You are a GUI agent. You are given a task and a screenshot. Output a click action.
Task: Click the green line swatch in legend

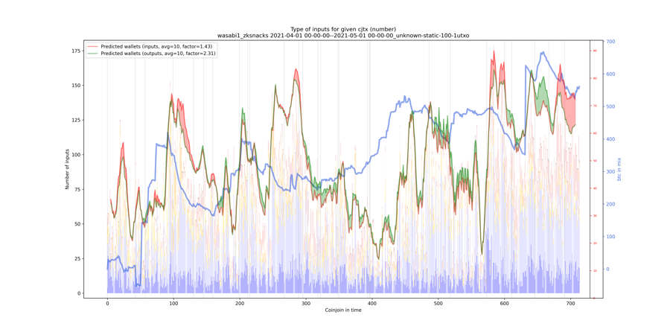click(x=92, y=54)
